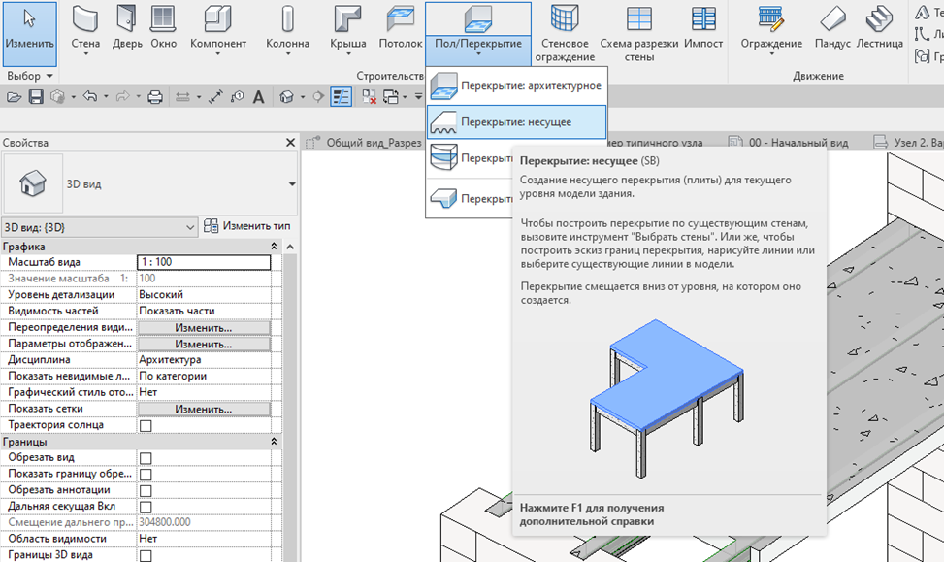944x562 pixels.
Task: Activate the text 'A' tool icon
Action: click(259, 96)
